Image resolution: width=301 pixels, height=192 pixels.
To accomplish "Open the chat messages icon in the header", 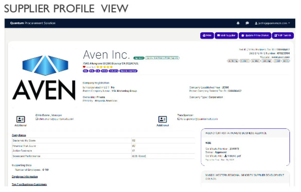I will click(x=247, y=23).
